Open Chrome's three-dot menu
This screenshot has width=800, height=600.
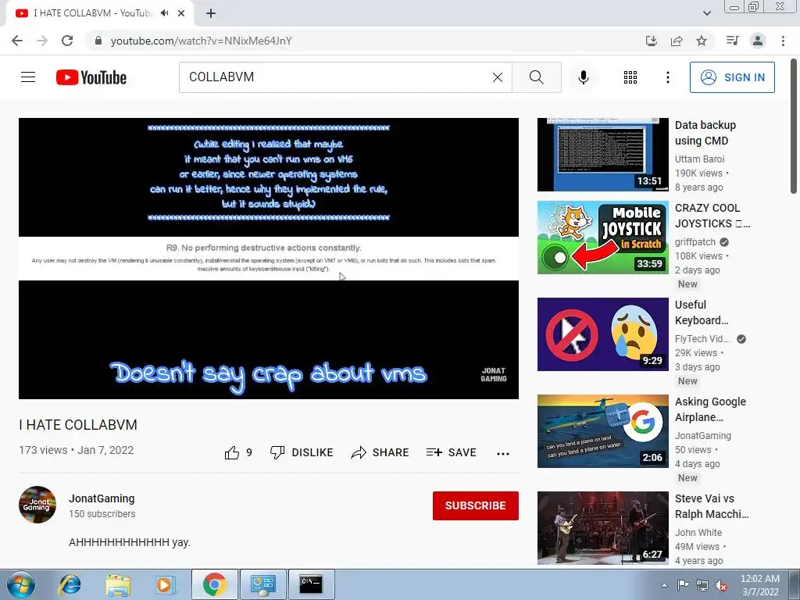(783, 41)
